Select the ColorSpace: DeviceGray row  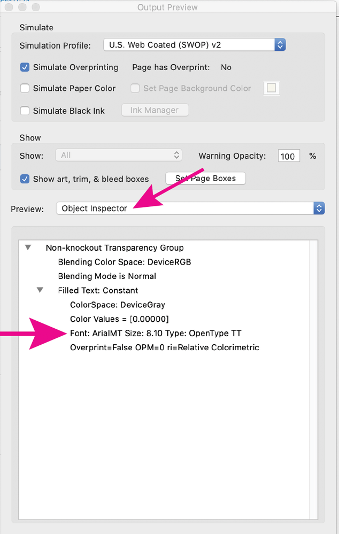tap(117, 305)
